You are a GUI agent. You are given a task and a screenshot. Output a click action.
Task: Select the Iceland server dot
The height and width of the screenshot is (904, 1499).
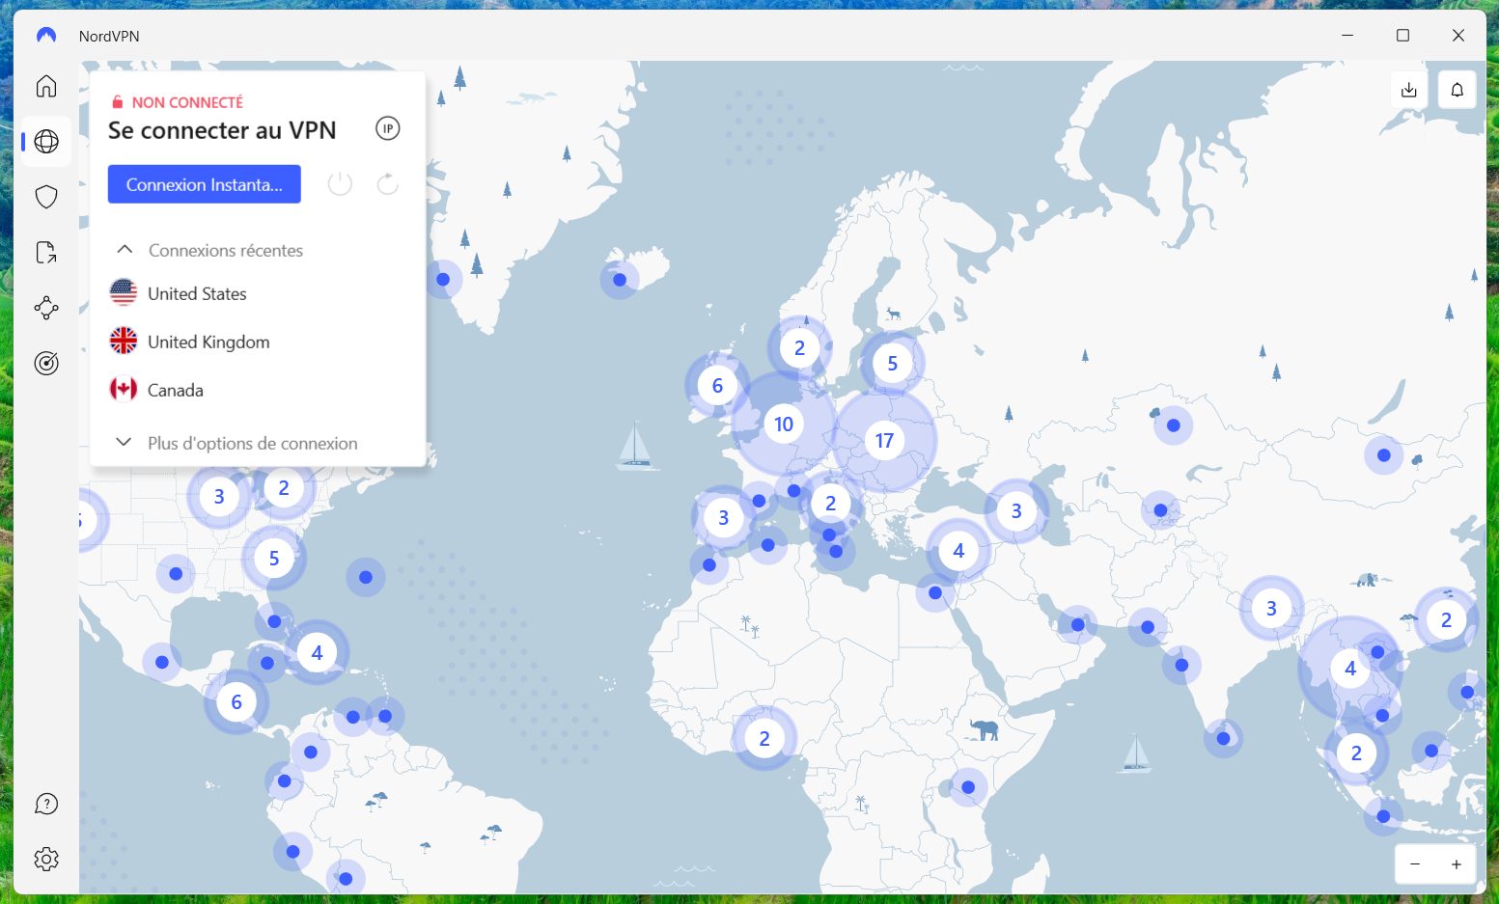click(620, 280)
